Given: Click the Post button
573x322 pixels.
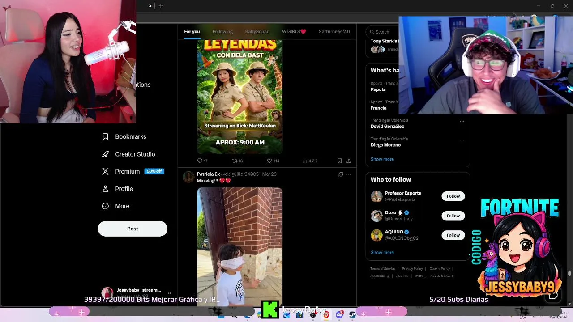Looking at the screenshot, I should click(133, 229).
